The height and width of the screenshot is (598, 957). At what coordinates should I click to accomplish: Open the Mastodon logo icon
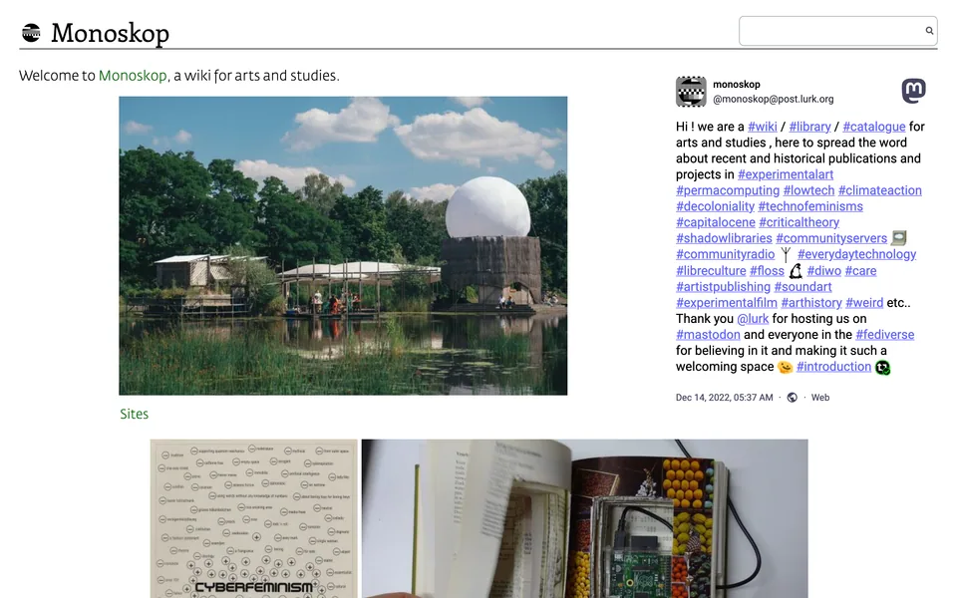click(x=914, y=91)
